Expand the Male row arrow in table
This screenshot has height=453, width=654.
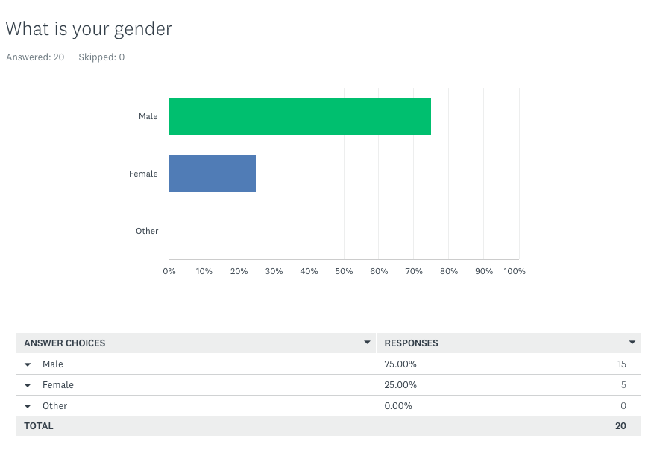pos(28,364)
